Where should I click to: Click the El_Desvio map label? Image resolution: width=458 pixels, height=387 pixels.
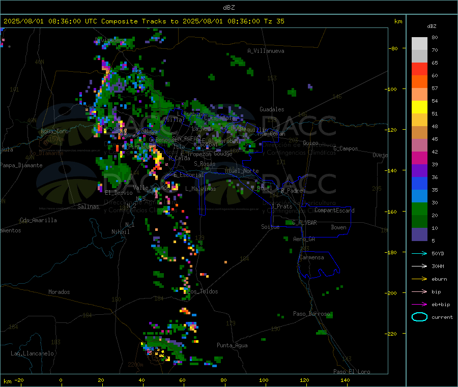pyautogui.click(x=119, y=193)
